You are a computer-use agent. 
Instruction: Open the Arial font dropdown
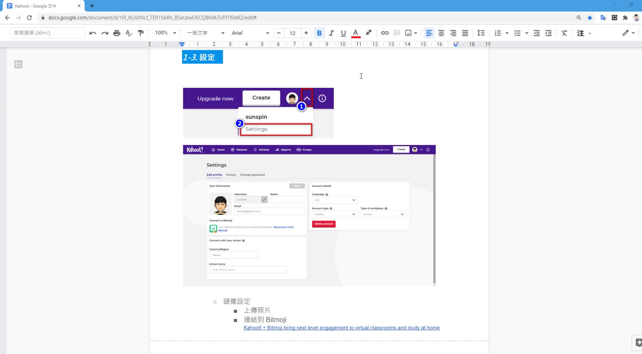point(250,33)
